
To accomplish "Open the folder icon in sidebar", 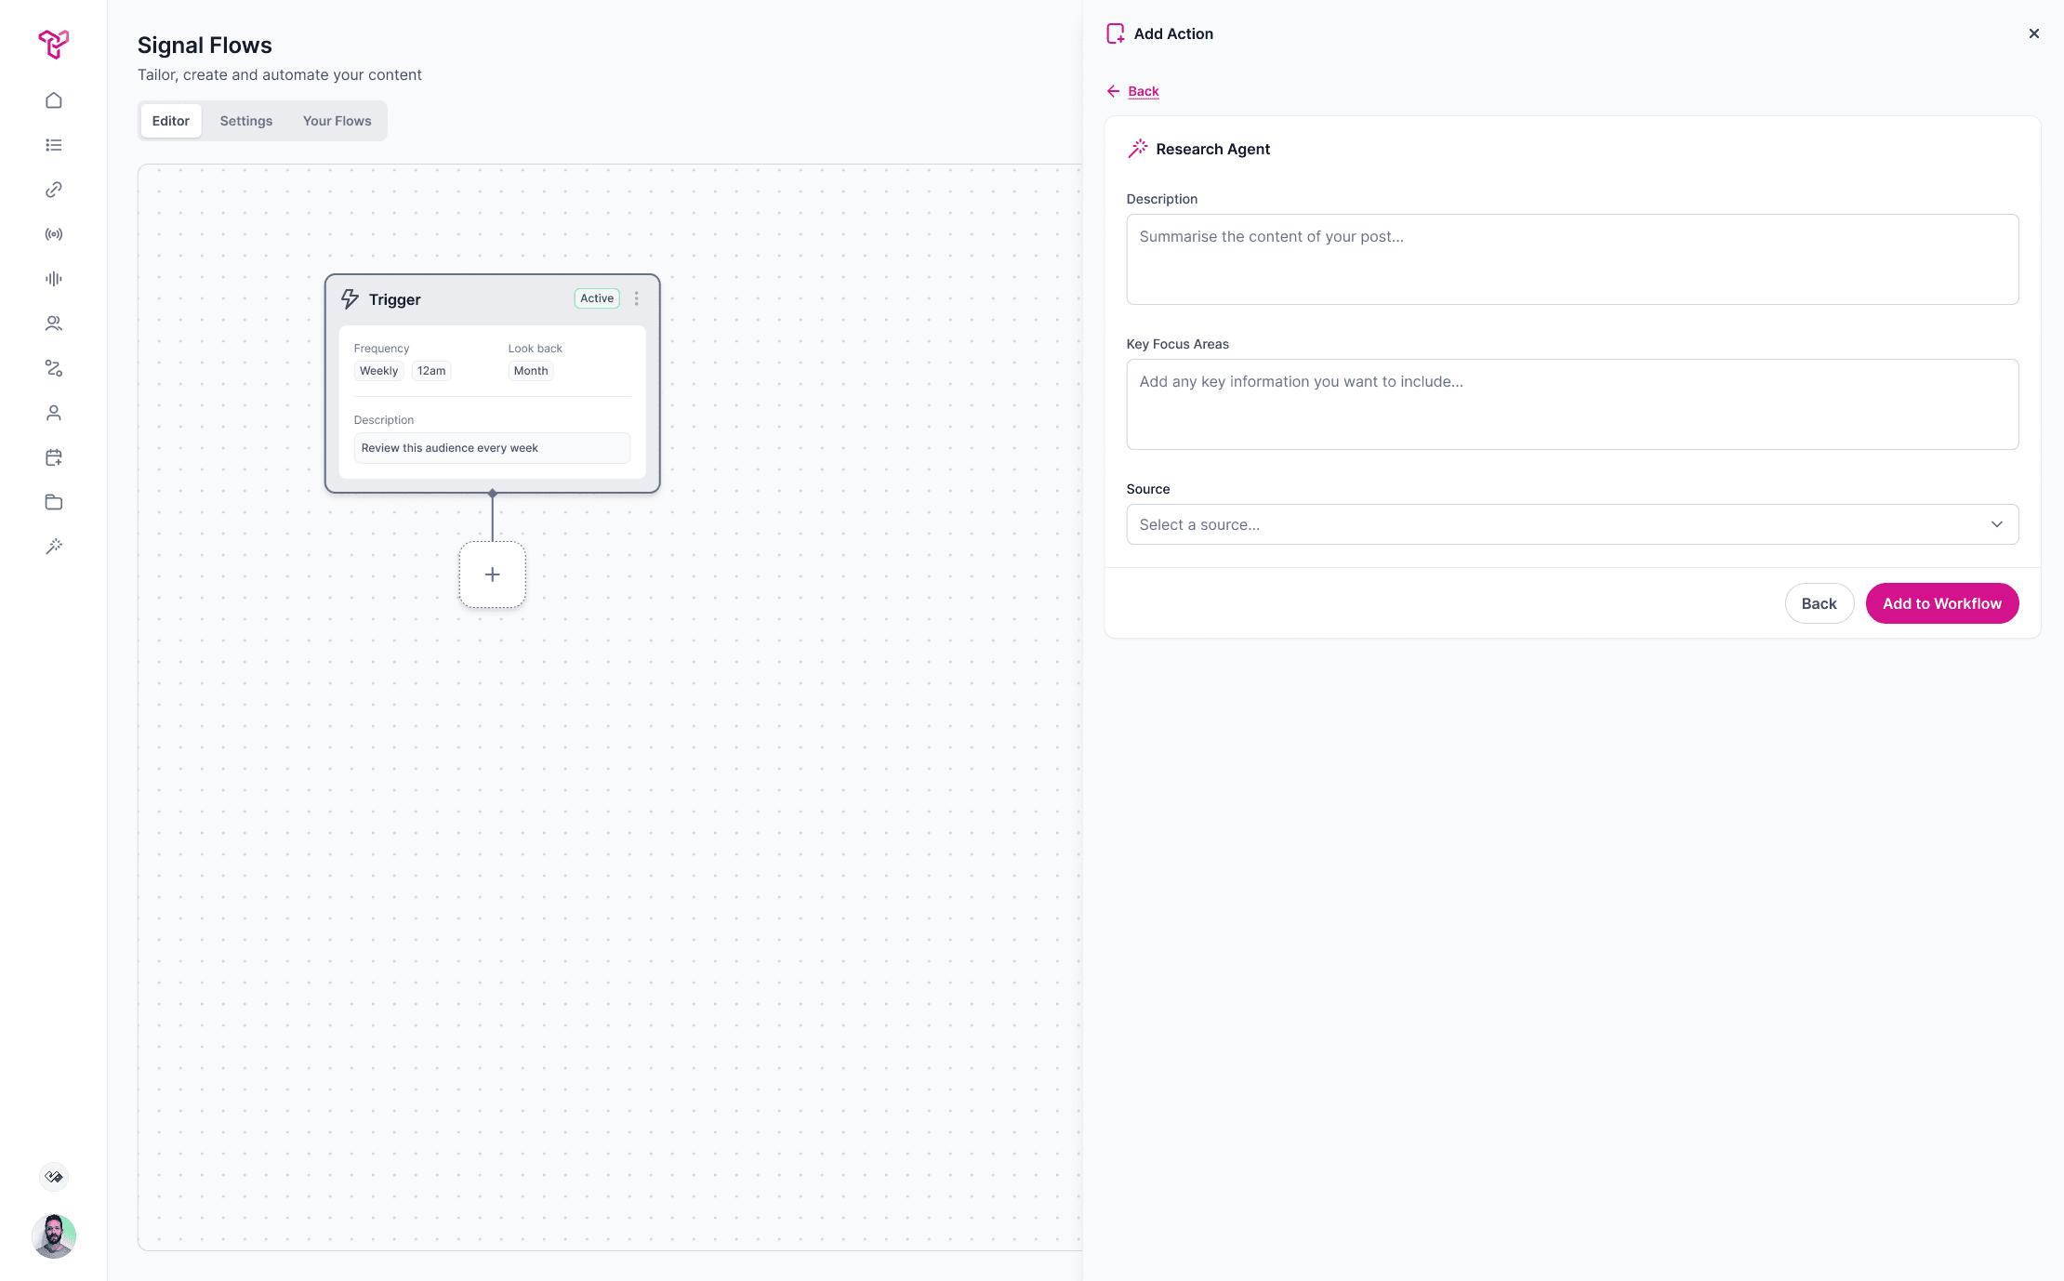I will tap(54, 502).
